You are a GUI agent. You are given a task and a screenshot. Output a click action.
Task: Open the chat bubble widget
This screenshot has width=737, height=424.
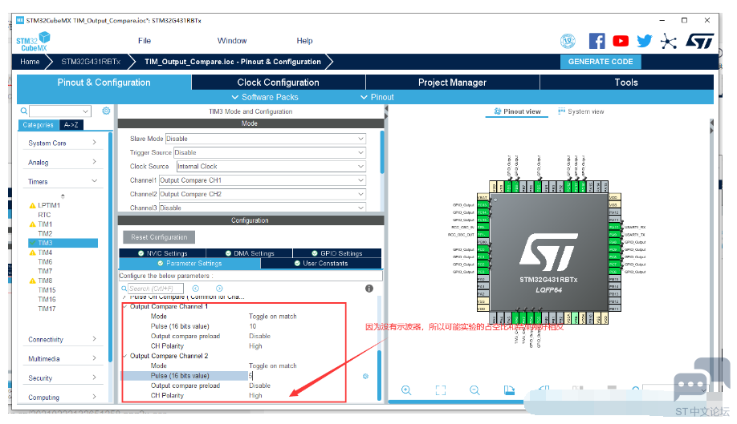(x=702, y=380)
